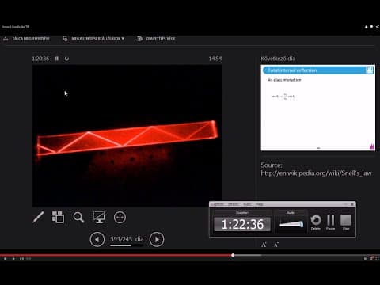Viewport: 380px width, 285px height.
Task: Click the video title text at top left
Action: 16,27
